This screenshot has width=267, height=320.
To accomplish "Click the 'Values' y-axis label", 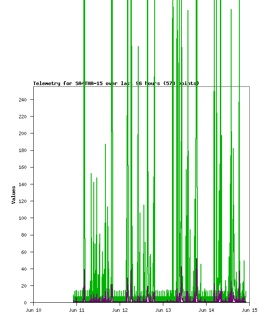I will [13, 195].
